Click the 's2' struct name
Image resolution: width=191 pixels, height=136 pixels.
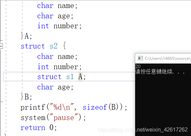53,46
